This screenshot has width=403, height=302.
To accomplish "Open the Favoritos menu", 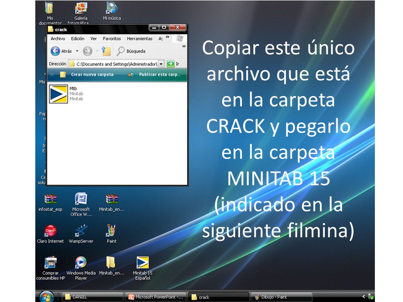I will pyautogui.click(x=112, y=39).
